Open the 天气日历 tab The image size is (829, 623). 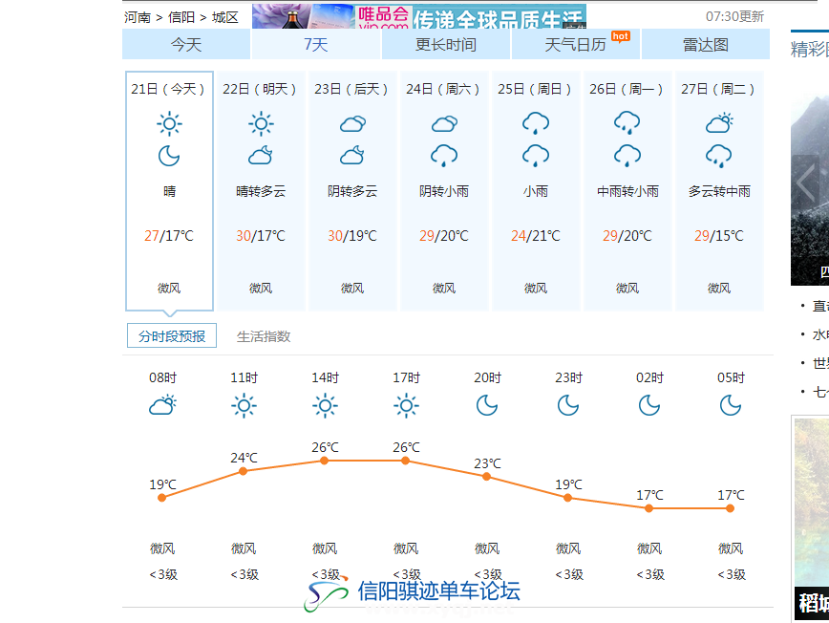tap(575, 44)
